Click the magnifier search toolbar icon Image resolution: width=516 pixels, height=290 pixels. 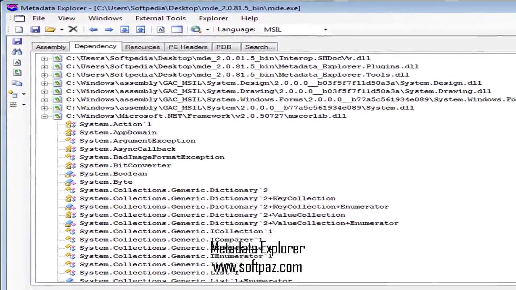pyautogui.click(x=196, y=29)
